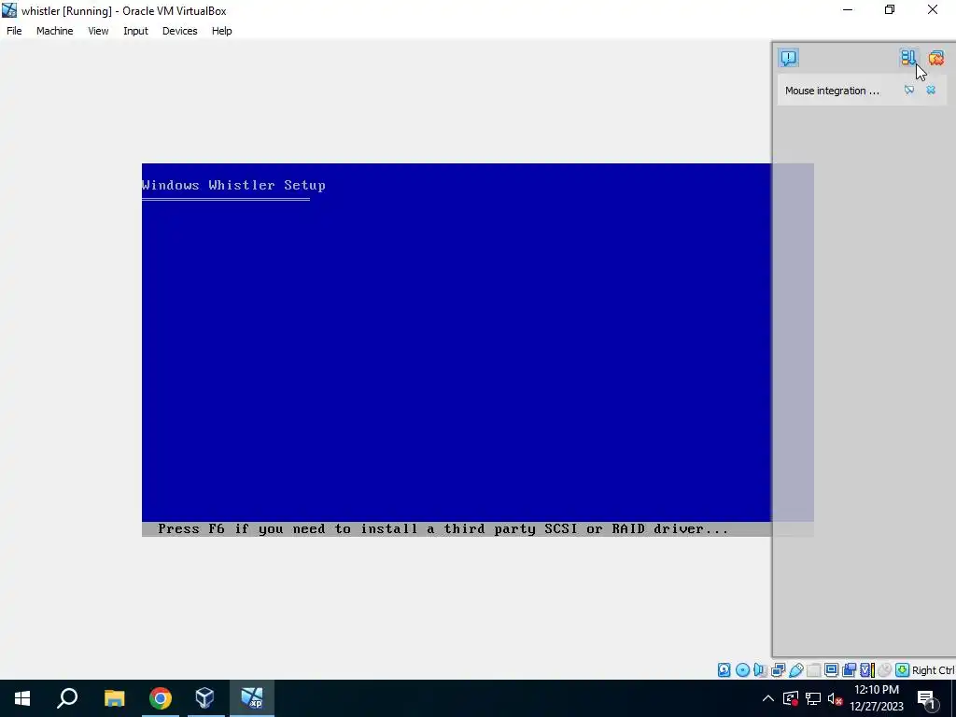
Task: Expand the Mouse integration notification details
Action: pyautogui.click(x=909, y=91)
